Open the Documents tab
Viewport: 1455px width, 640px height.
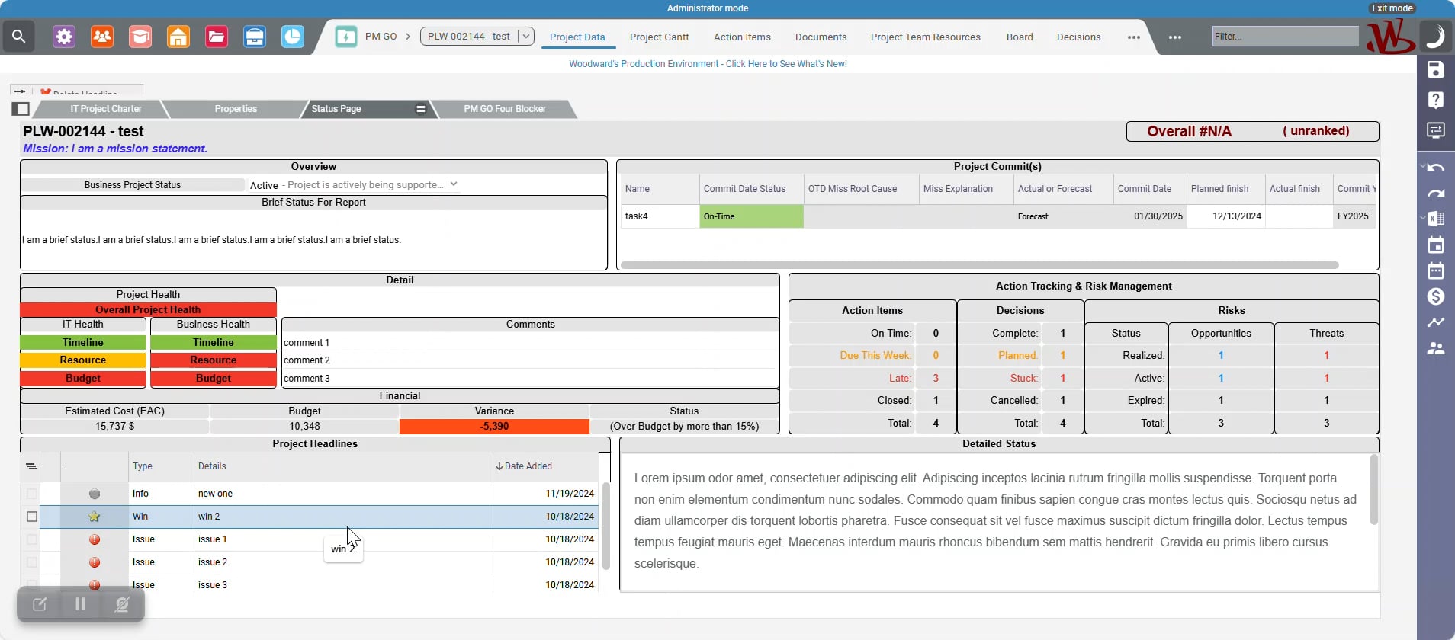(x=821, y=37)
